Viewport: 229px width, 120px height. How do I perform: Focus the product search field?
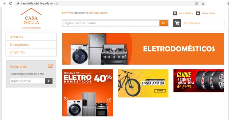[111, 23]
